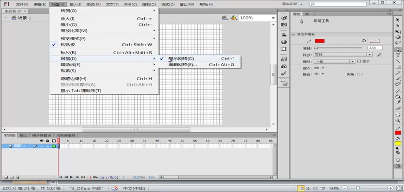404x192 pixels.
Task: Click the New Layer icon
Action: tap(5, 177)
